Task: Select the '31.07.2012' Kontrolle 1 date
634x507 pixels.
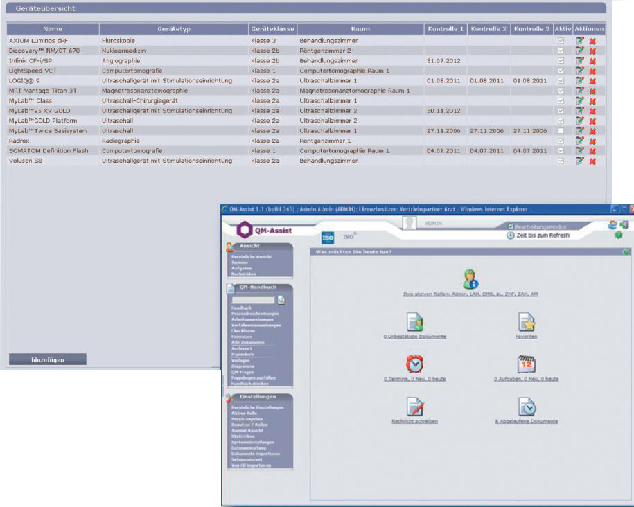Action: pos(443,61)
